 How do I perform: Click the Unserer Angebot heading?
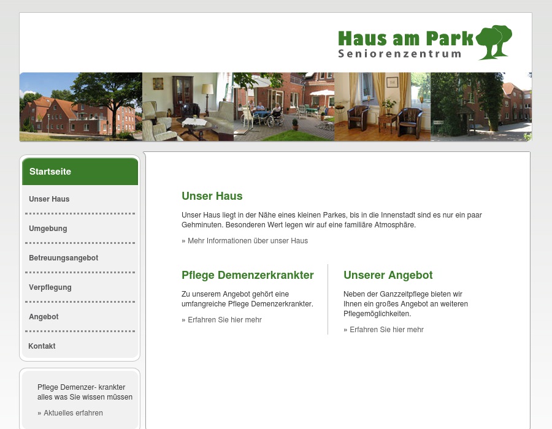(388, 275)
